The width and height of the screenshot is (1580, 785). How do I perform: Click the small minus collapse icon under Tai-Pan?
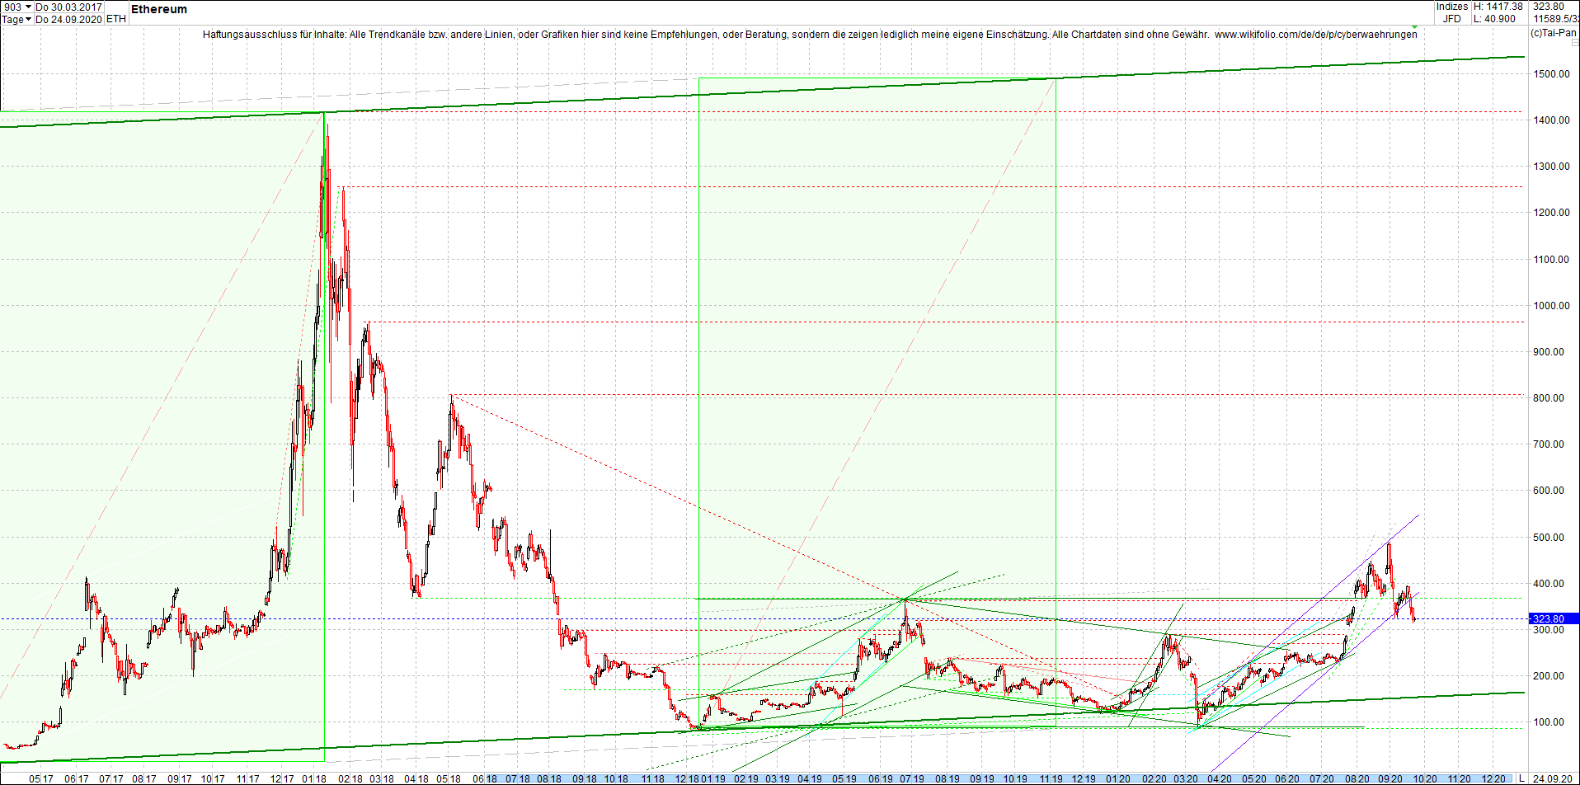tap(1575, 42)
